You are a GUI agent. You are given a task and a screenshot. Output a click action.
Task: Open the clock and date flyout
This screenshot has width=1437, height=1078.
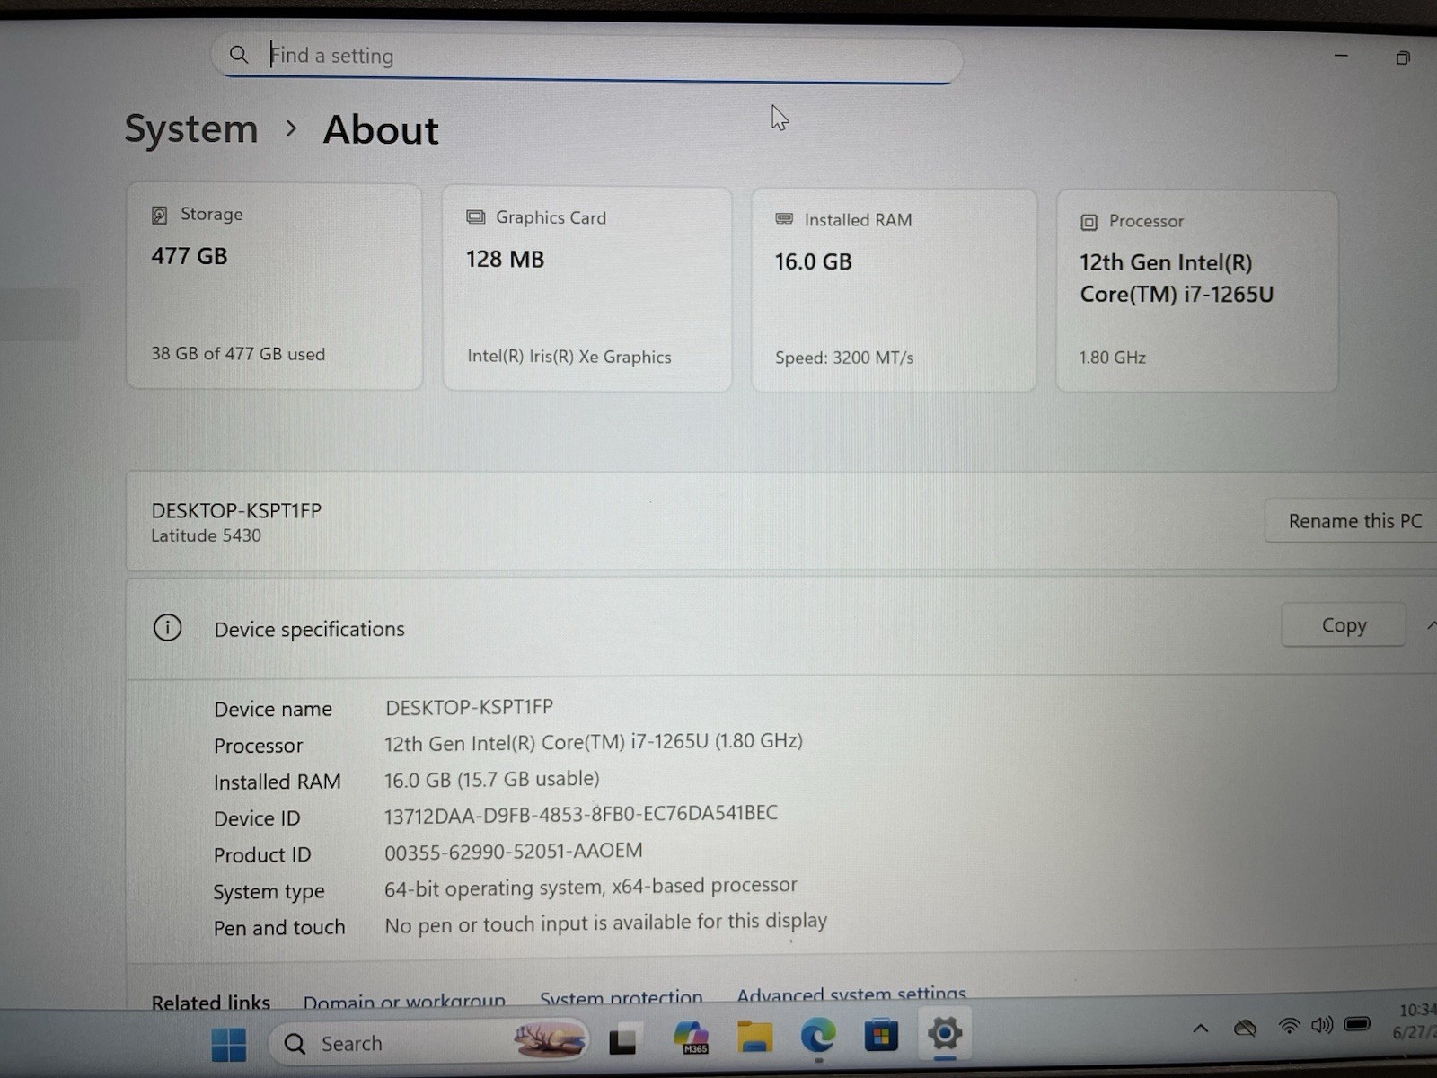[1416, 1021]
